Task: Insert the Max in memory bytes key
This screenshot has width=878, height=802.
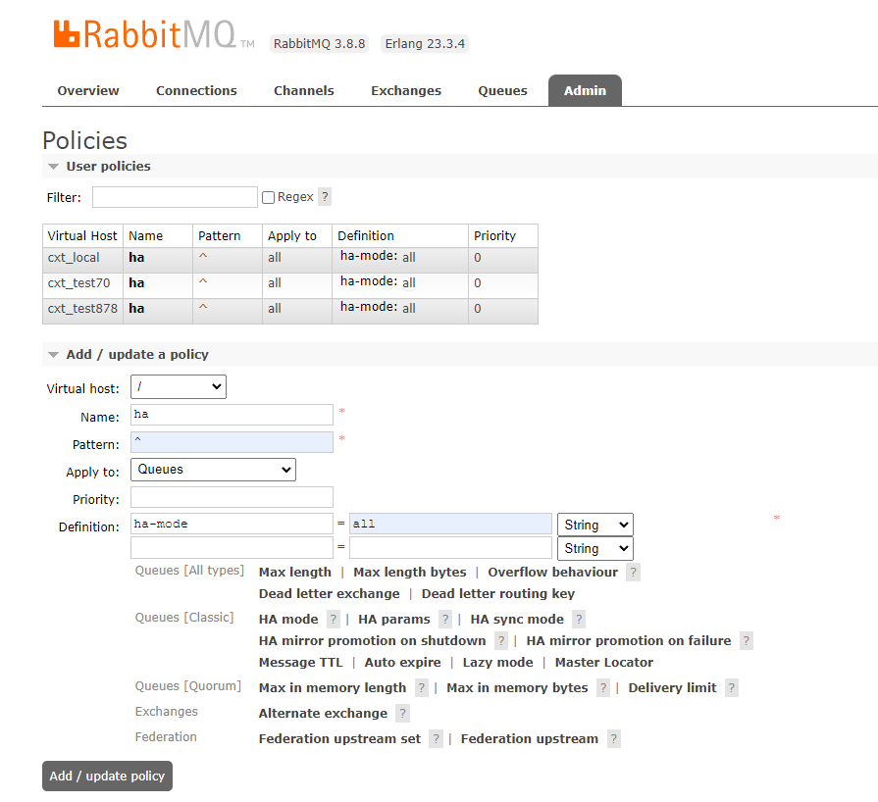Action: (517, 687)
